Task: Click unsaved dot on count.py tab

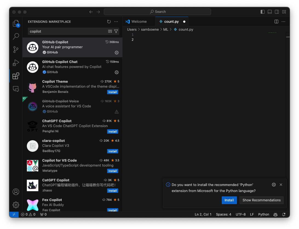Action: pyautogui.click(x=184, y=22)
